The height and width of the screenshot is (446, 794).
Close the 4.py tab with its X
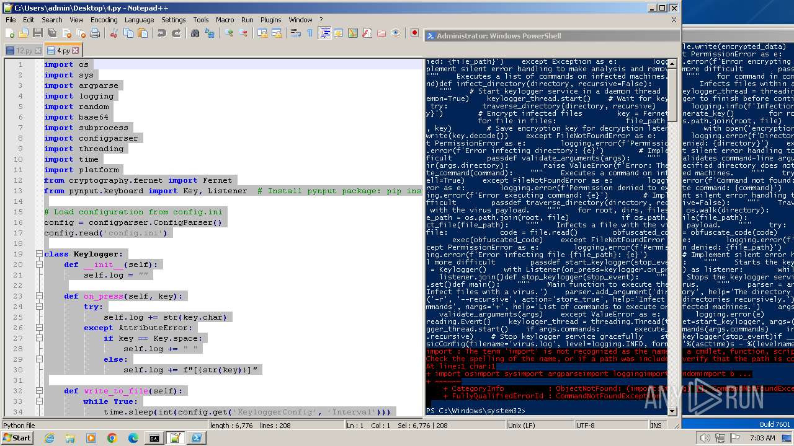76,51
